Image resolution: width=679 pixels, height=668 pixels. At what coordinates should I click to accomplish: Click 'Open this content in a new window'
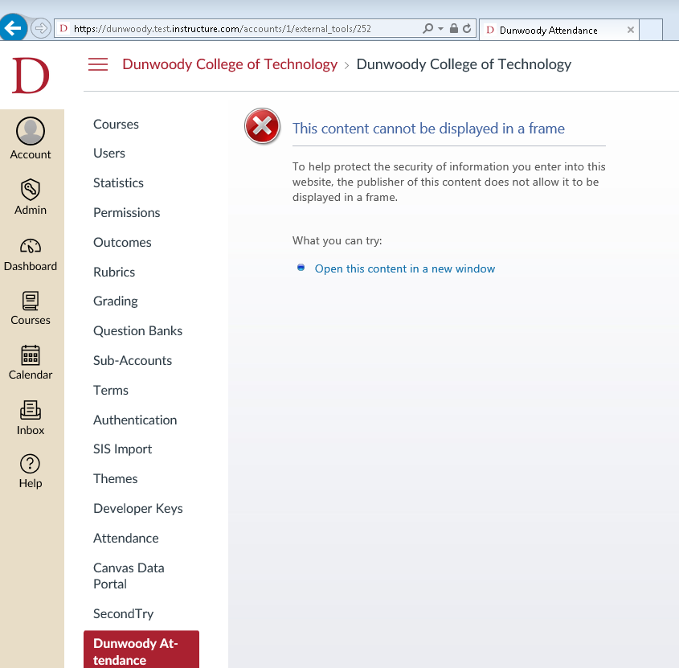point(404,268)
